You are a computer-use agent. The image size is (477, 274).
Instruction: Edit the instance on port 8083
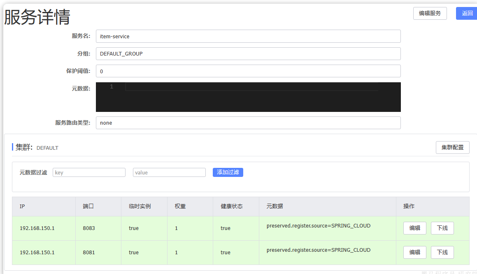(414, 228)
